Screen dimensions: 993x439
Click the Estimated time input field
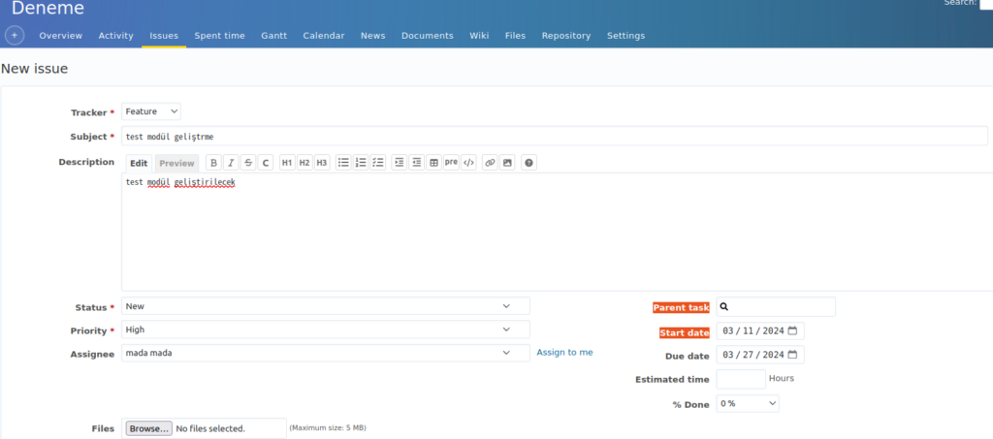pyautogui.click(x=740, y=379)
